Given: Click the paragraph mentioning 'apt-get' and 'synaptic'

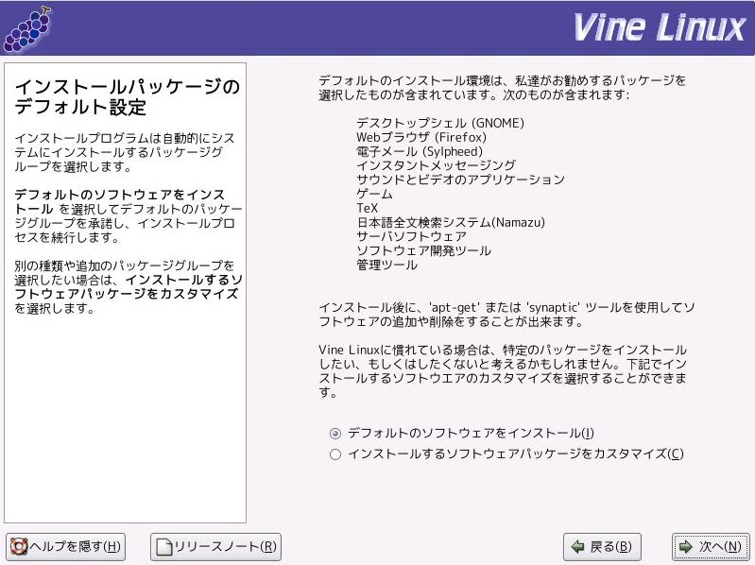Looking at the screenshot, I should (x=506, y=315).
